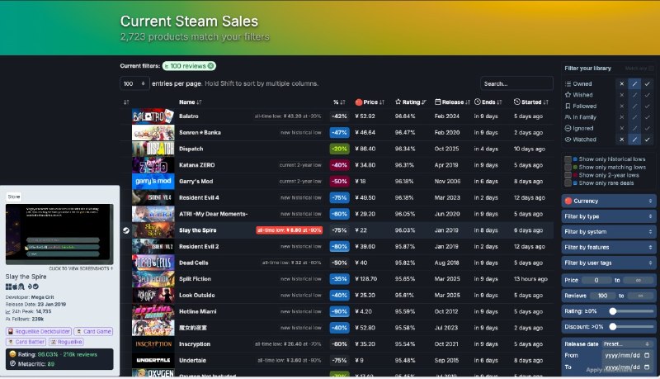Sort by discount percent column
Screen dimensions: 660x379
pyautogui.click(x=339, y=102)
